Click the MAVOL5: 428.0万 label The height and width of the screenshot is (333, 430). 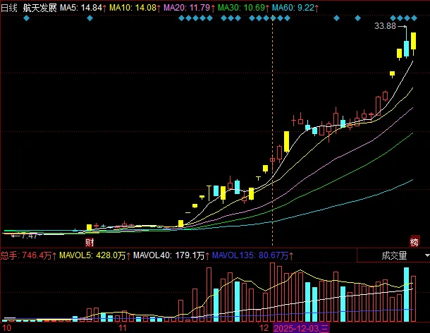pyautogui.click(x=95, y=255)
